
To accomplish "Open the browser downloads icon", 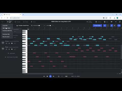I will point(114,18).
